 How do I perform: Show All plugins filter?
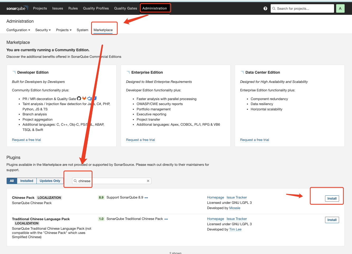coord(12,181)
